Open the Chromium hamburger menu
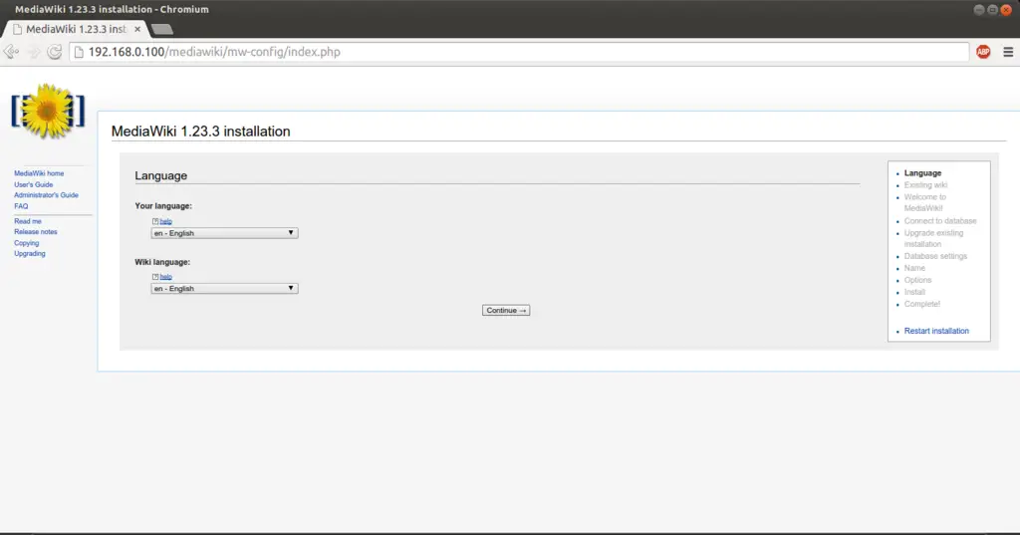The width and height of the screenshot is (1020, 535). [1008, 52]
